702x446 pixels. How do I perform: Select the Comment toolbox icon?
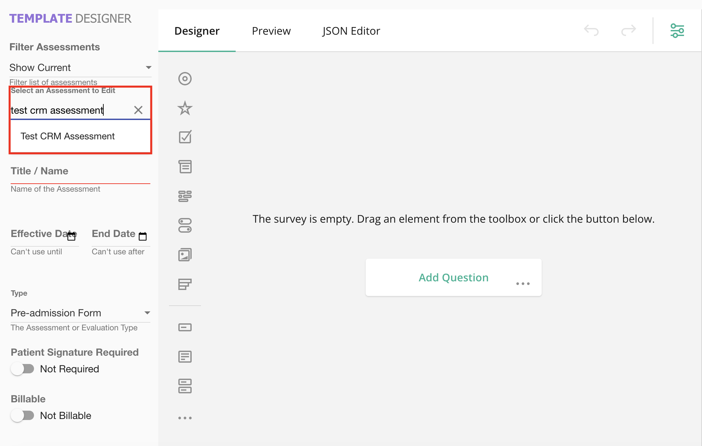pos(185,357)
